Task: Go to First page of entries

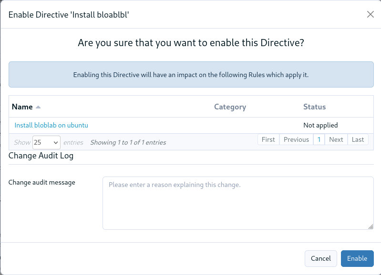Action: click(x=268, y=139)
